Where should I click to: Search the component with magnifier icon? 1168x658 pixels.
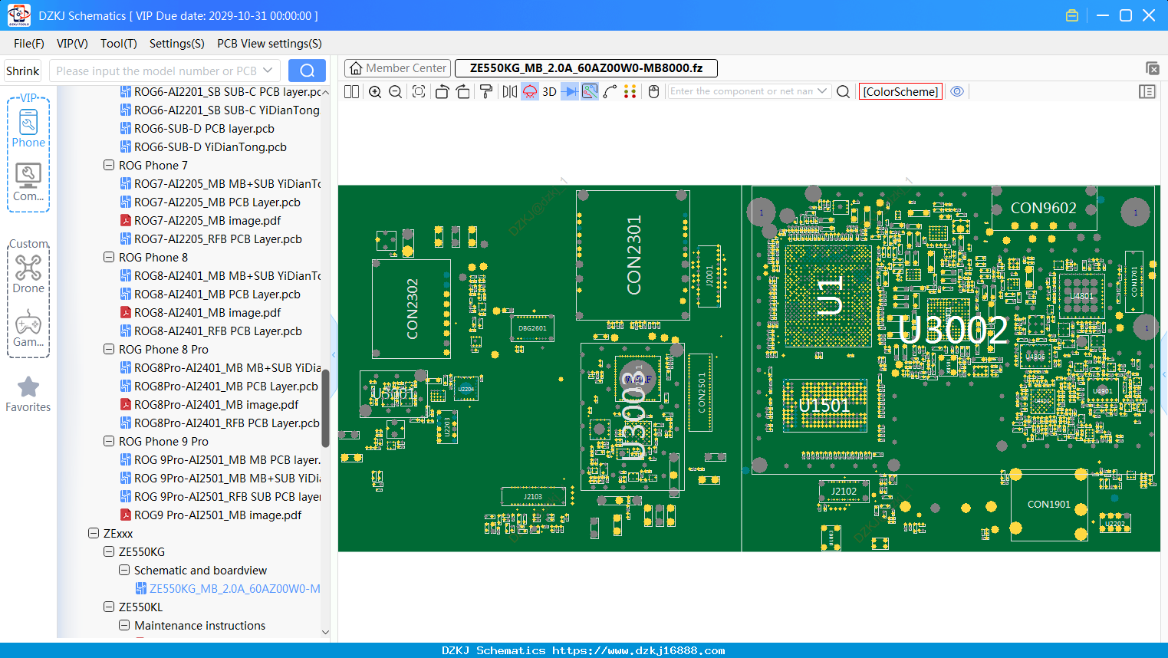[x=843, y=91]
